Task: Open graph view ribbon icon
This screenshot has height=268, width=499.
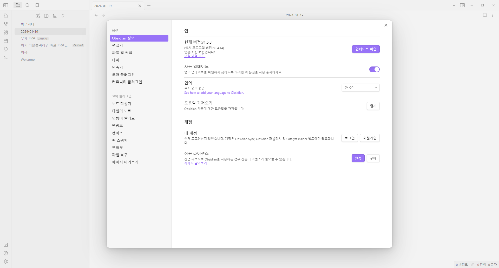Action: (x=6, y=24)
